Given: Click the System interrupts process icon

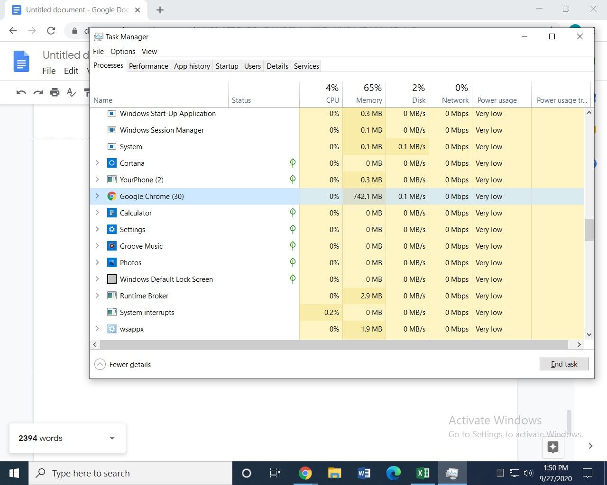Looking at the screenshot, I should point(112,312).
